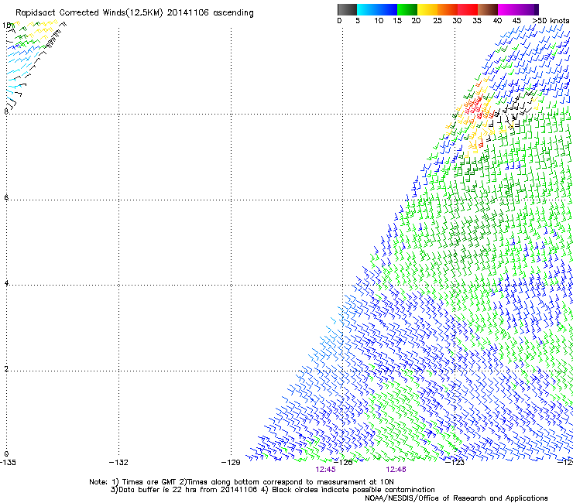Click the plot title 'Rapidscat Corrected Winds(12.5KM)'
Viewport: 573px width, 503px height.
(89, 13)
